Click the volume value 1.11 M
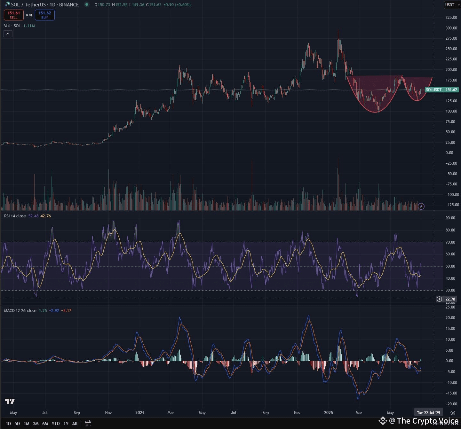The image size is (461, 429). (29, 26)
